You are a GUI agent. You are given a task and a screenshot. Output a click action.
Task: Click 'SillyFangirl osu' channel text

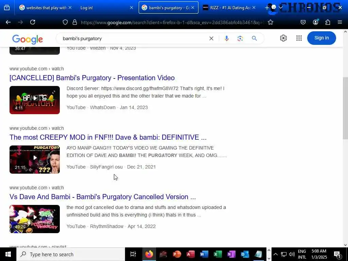point(106,167)
